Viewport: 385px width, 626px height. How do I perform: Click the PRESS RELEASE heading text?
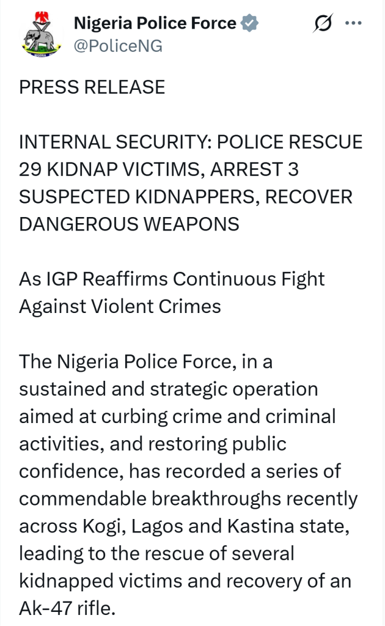click(92, 87)
